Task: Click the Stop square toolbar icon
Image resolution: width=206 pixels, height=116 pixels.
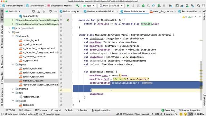Action: [164, 6]
